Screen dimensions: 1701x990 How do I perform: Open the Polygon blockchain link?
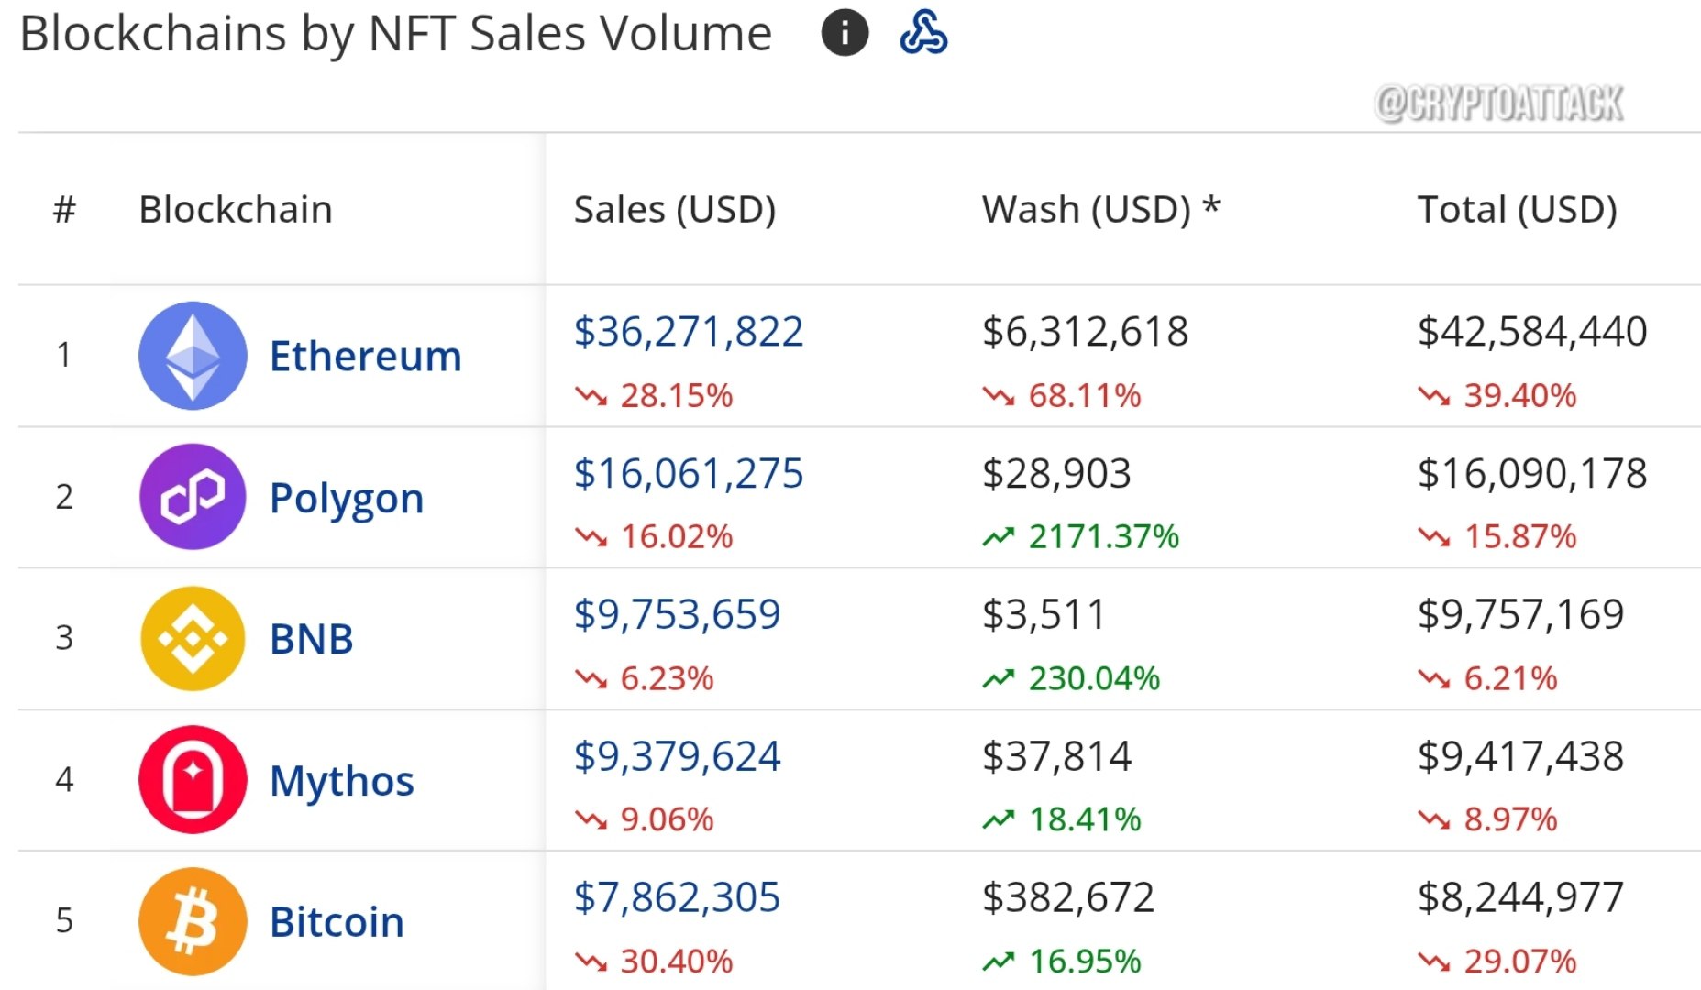coord(347,499)
